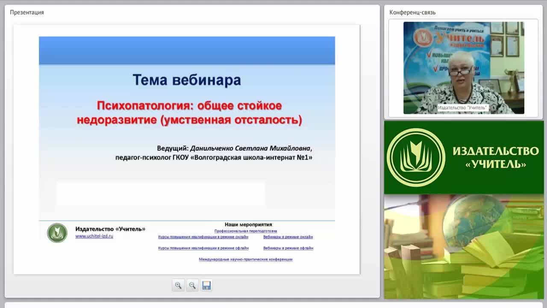547x308 pixels.
Task: Click the 'Тема вебинара' slide heading
Action: [x=187, y=80]
